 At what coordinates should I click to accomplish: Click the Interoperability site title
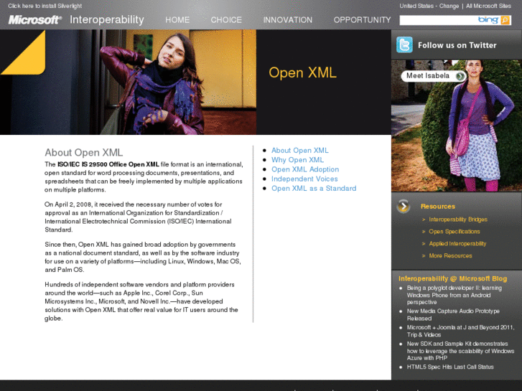(x=107, y=20)
